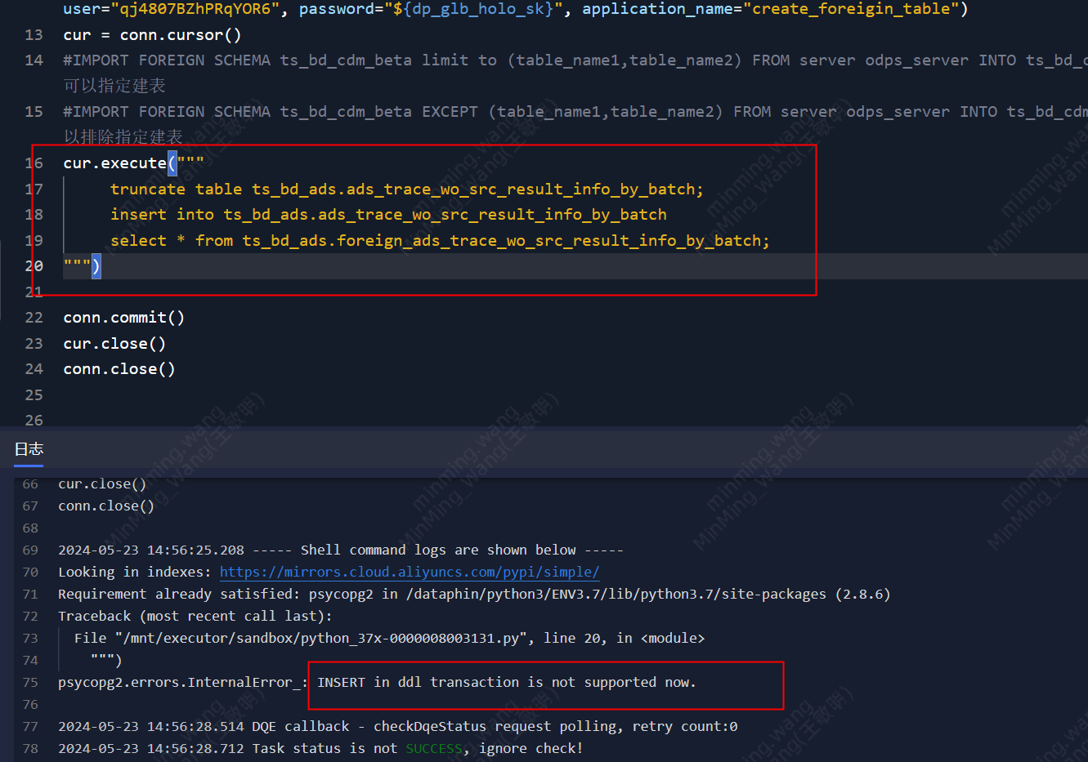The height and width of the screenshot is (762, 1088).
Task: Click the '可以指定建表' comment text
Action: coord(114,86)
